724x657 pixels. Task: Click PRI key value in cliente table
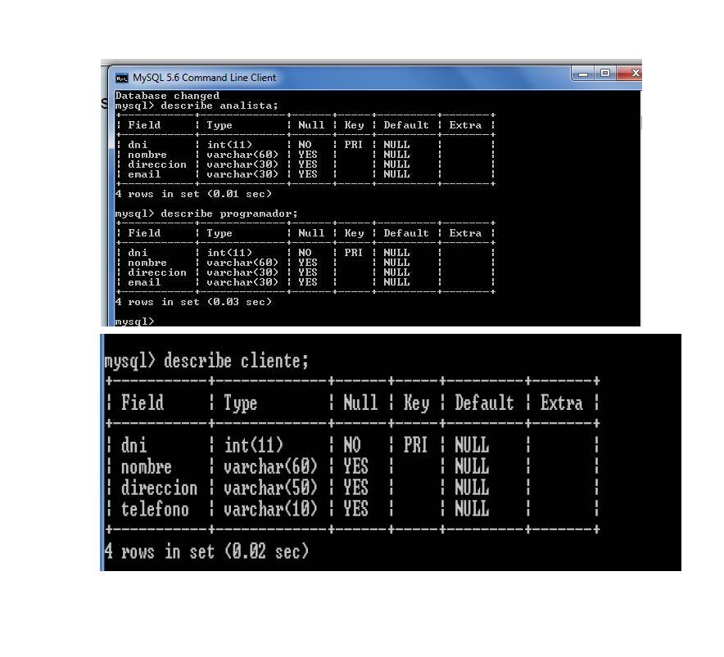pyautogui.click(x=415, y=445)
